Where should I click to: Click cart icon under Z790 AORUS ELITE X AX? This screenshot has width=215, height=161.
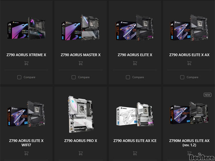pyautogui.click(x=189, y=63)
